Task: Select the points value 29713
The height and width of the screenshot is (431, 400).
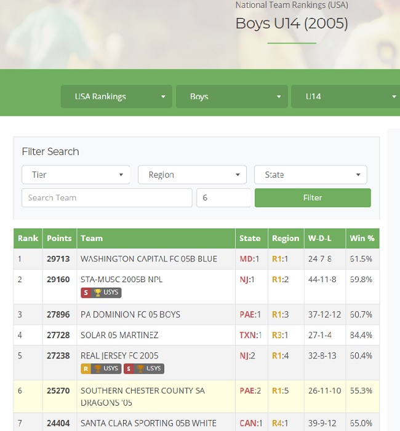Action: (x=58, y=259)
